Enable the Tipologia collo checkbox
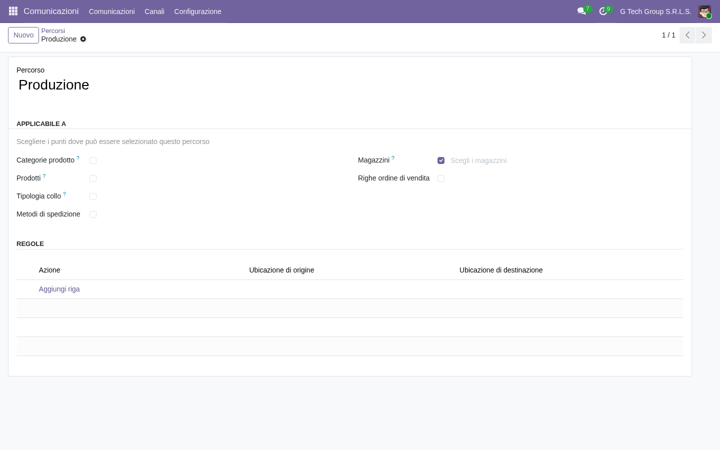This screenshot has height=450, width=720. point(93,196)
